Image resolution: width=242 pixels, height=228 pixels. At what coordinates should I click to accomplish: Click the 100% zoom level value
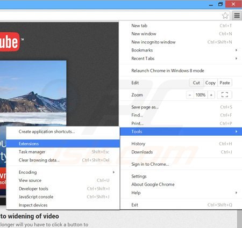tap(201, 95)
